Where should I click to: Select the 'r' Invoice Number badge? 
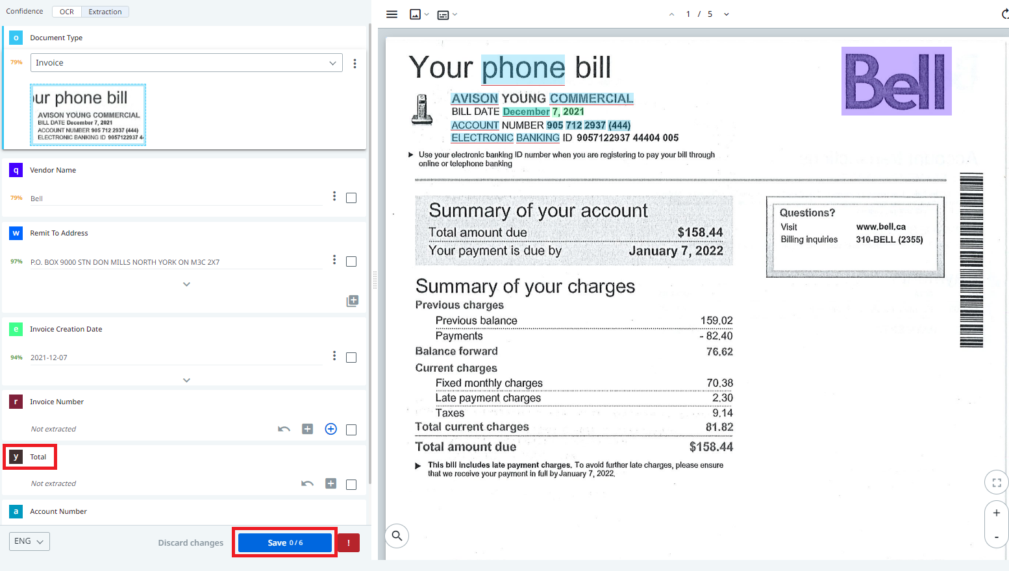click(x=16, y=402)
